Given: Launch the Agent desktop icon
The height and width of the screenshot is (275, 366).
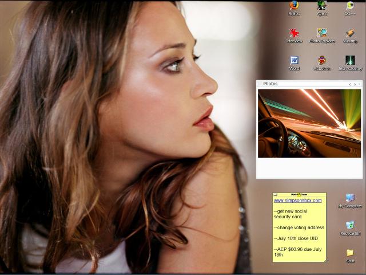Looking at the screenshot, I should 322,6.
